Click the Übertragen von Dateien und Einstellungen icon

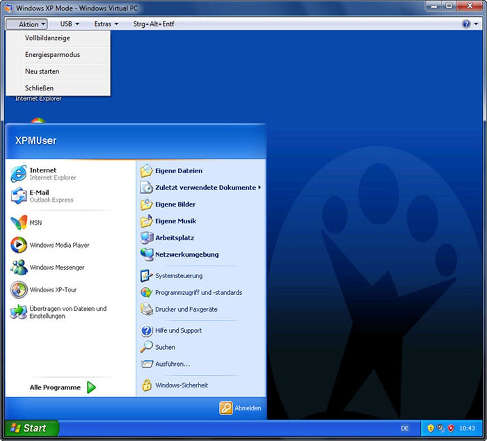tap(19, 312)
